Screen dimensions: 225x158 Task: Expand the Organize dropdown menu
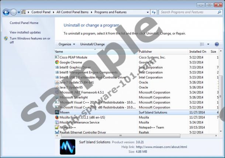[66, 44]
